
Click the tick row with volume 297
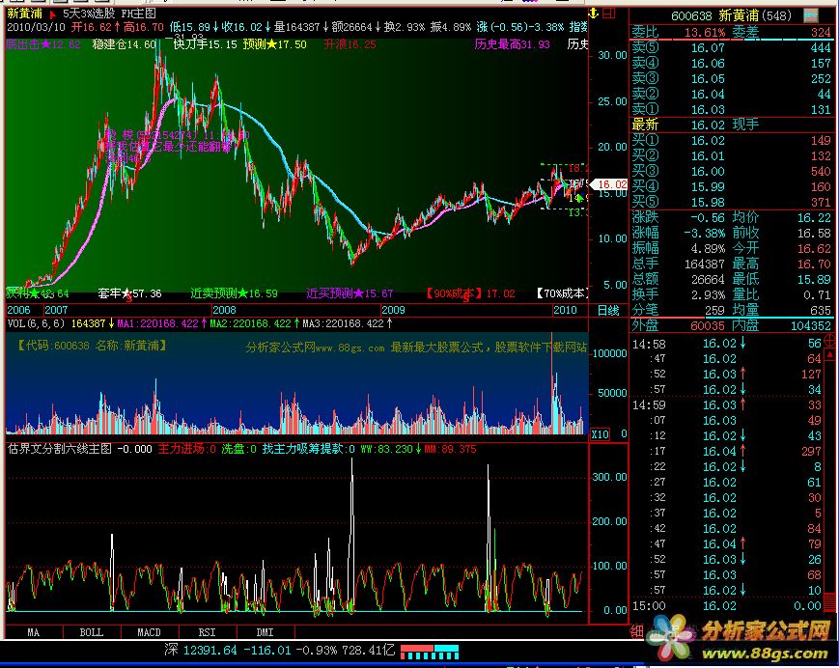727,452
